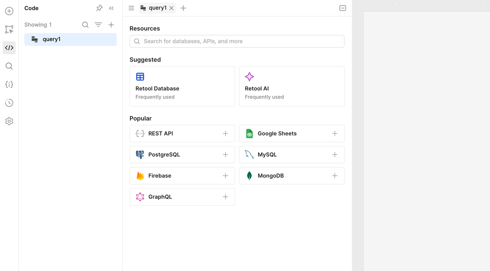Add a new tab next to query1
The image size is (490, 271).
pyautogui.click(x=183, y=8)
